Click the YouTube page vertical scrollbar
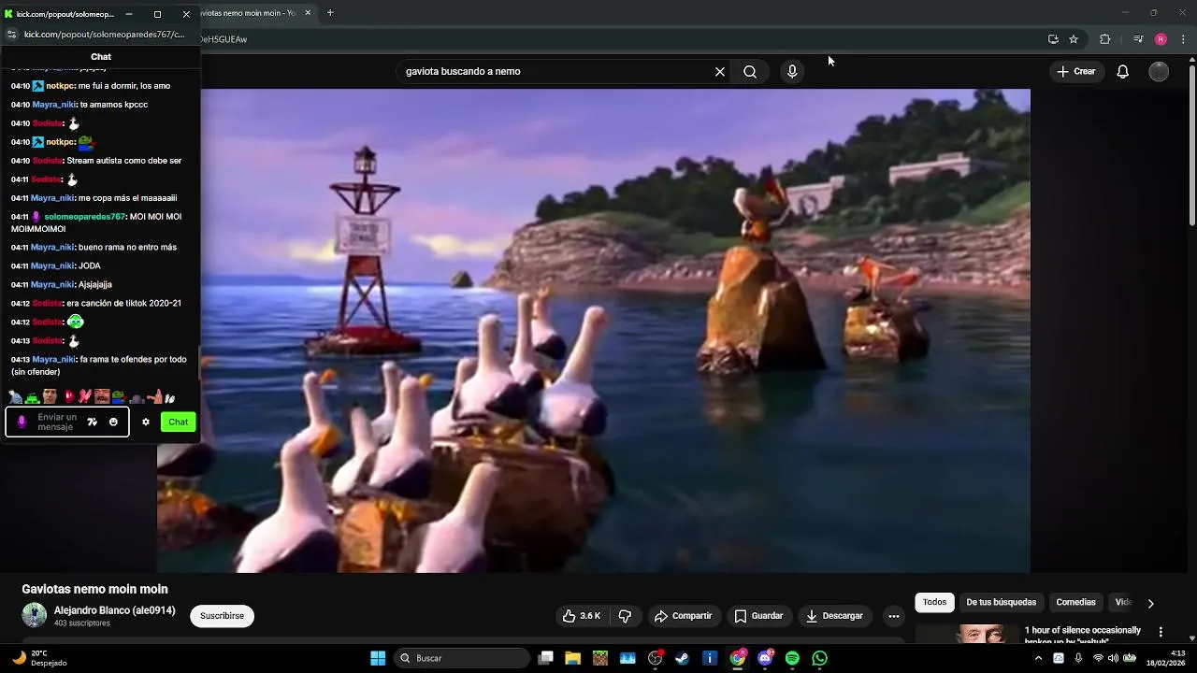The height and width of the screenshot is (673, 1197). point(1191,145)
